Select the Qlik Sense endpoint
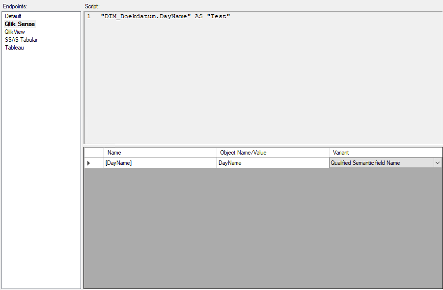This screenshot has width=443, height=290. [x=20, y=24]
